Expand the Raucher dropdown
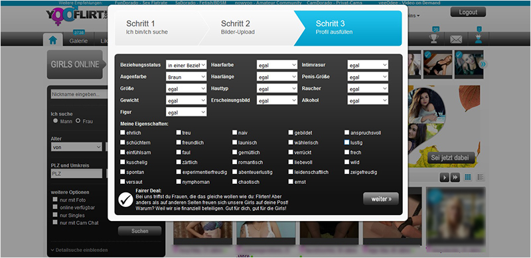Screen dimensions: 531x258 point(368,89)
